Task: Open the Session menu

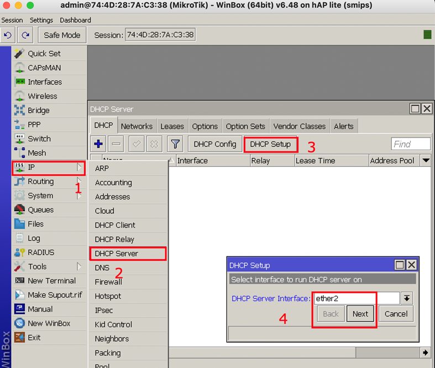Action: click(12, 20)
